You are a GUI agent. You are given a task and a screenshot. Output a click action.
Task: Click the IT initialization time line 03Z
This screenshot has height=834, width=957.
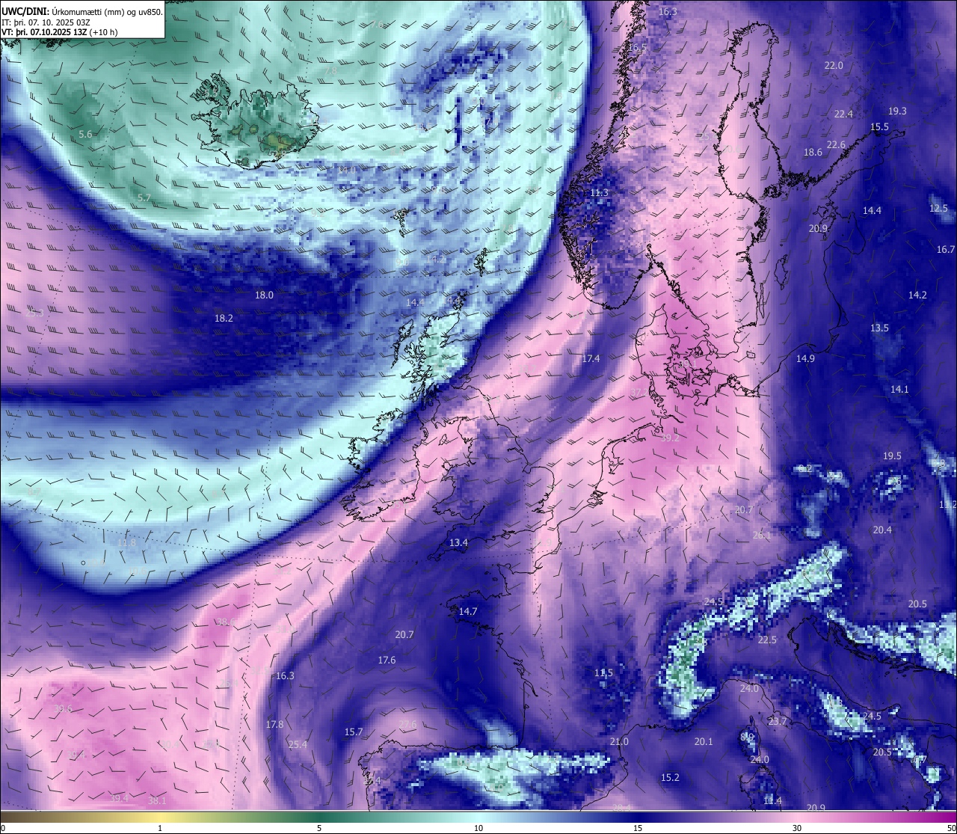[46, 22]
